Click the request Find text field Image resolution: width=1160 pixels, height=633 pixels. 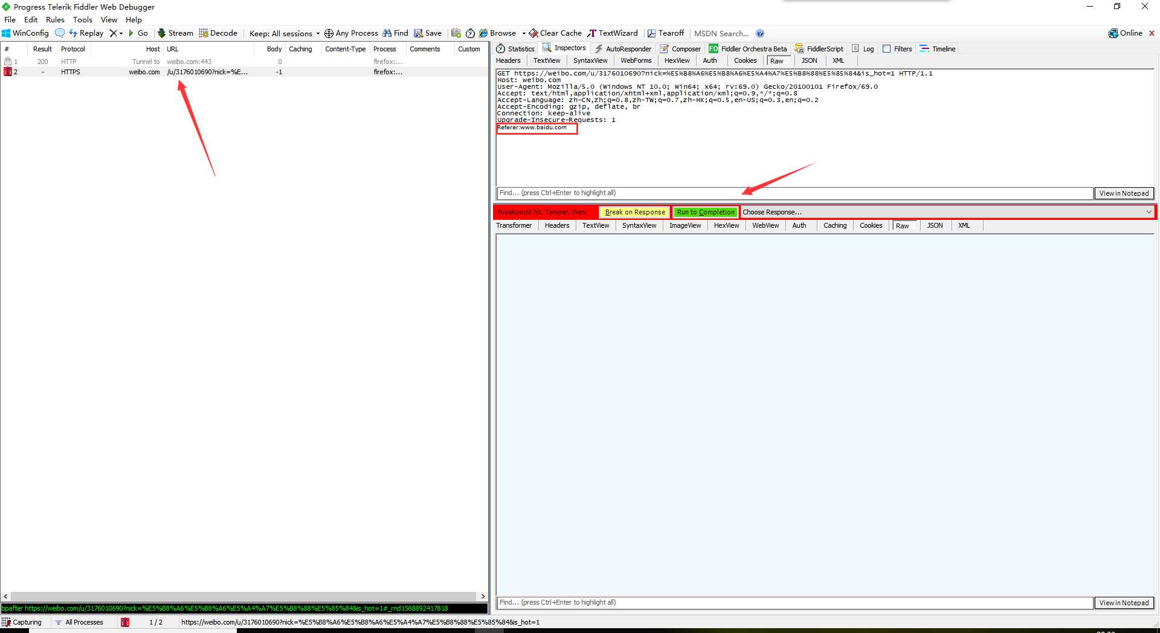pos(794,193)
